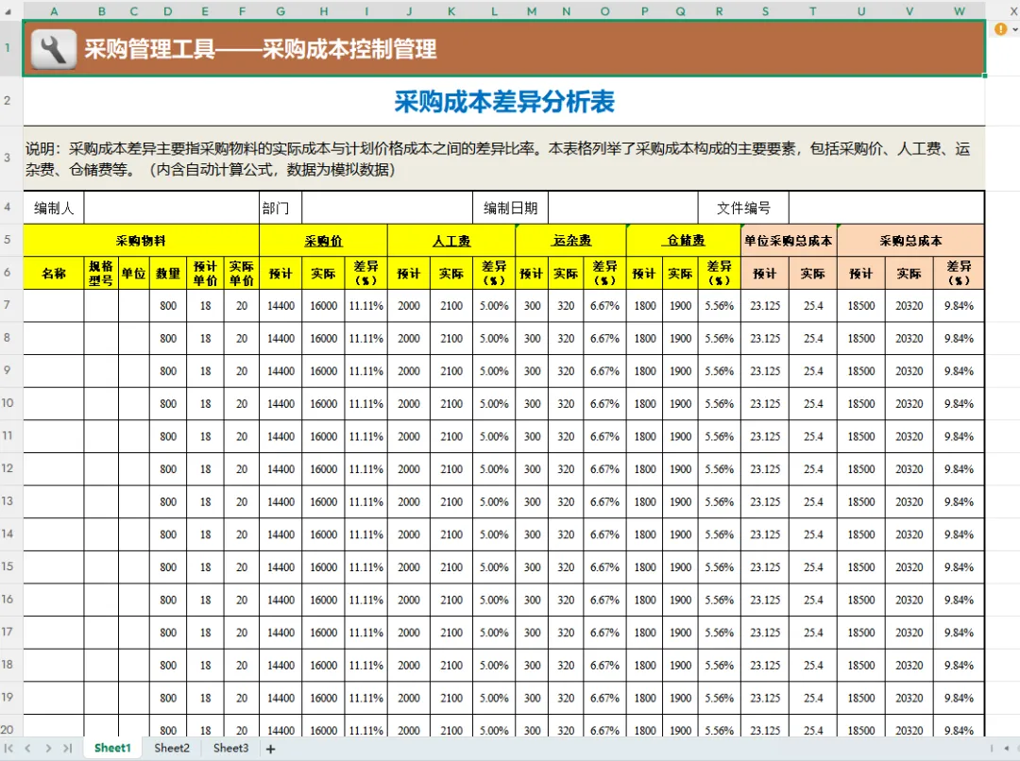
Task: Click the 14400 cell in row 8
Action: click(280, 338)
